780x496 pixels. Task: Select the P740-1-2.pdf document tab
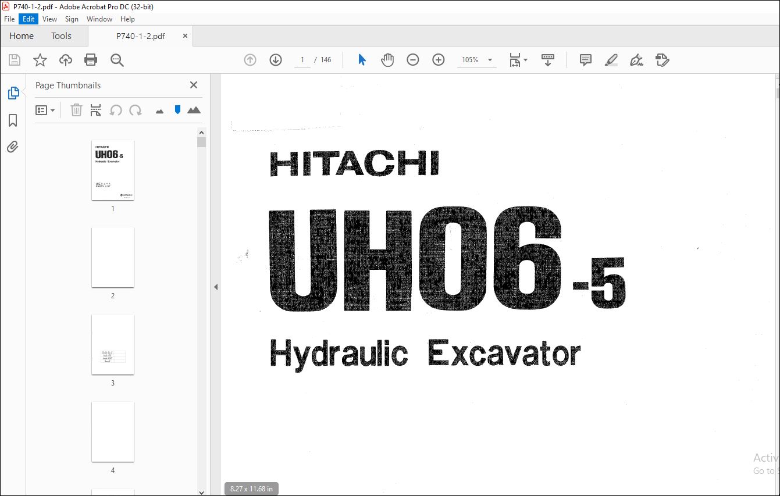pyautogui.click(x=141, y=36)
